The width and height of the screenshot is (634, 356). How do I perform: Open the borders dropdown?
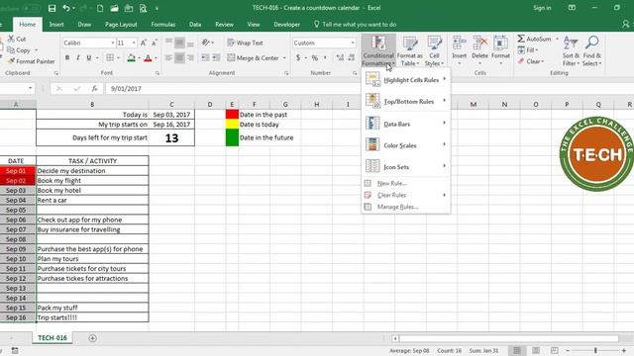coord(118,57)
